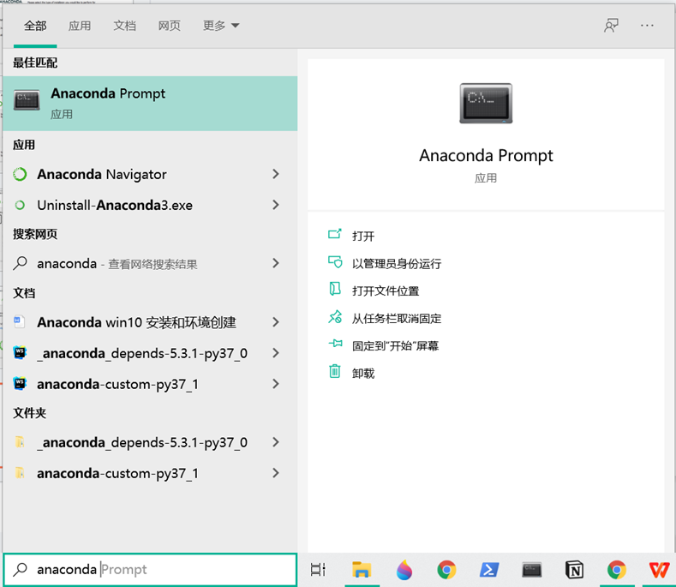The image size is (676, 587).
Task: Open File Explorer from the taskbar
Action: (362, 570)
